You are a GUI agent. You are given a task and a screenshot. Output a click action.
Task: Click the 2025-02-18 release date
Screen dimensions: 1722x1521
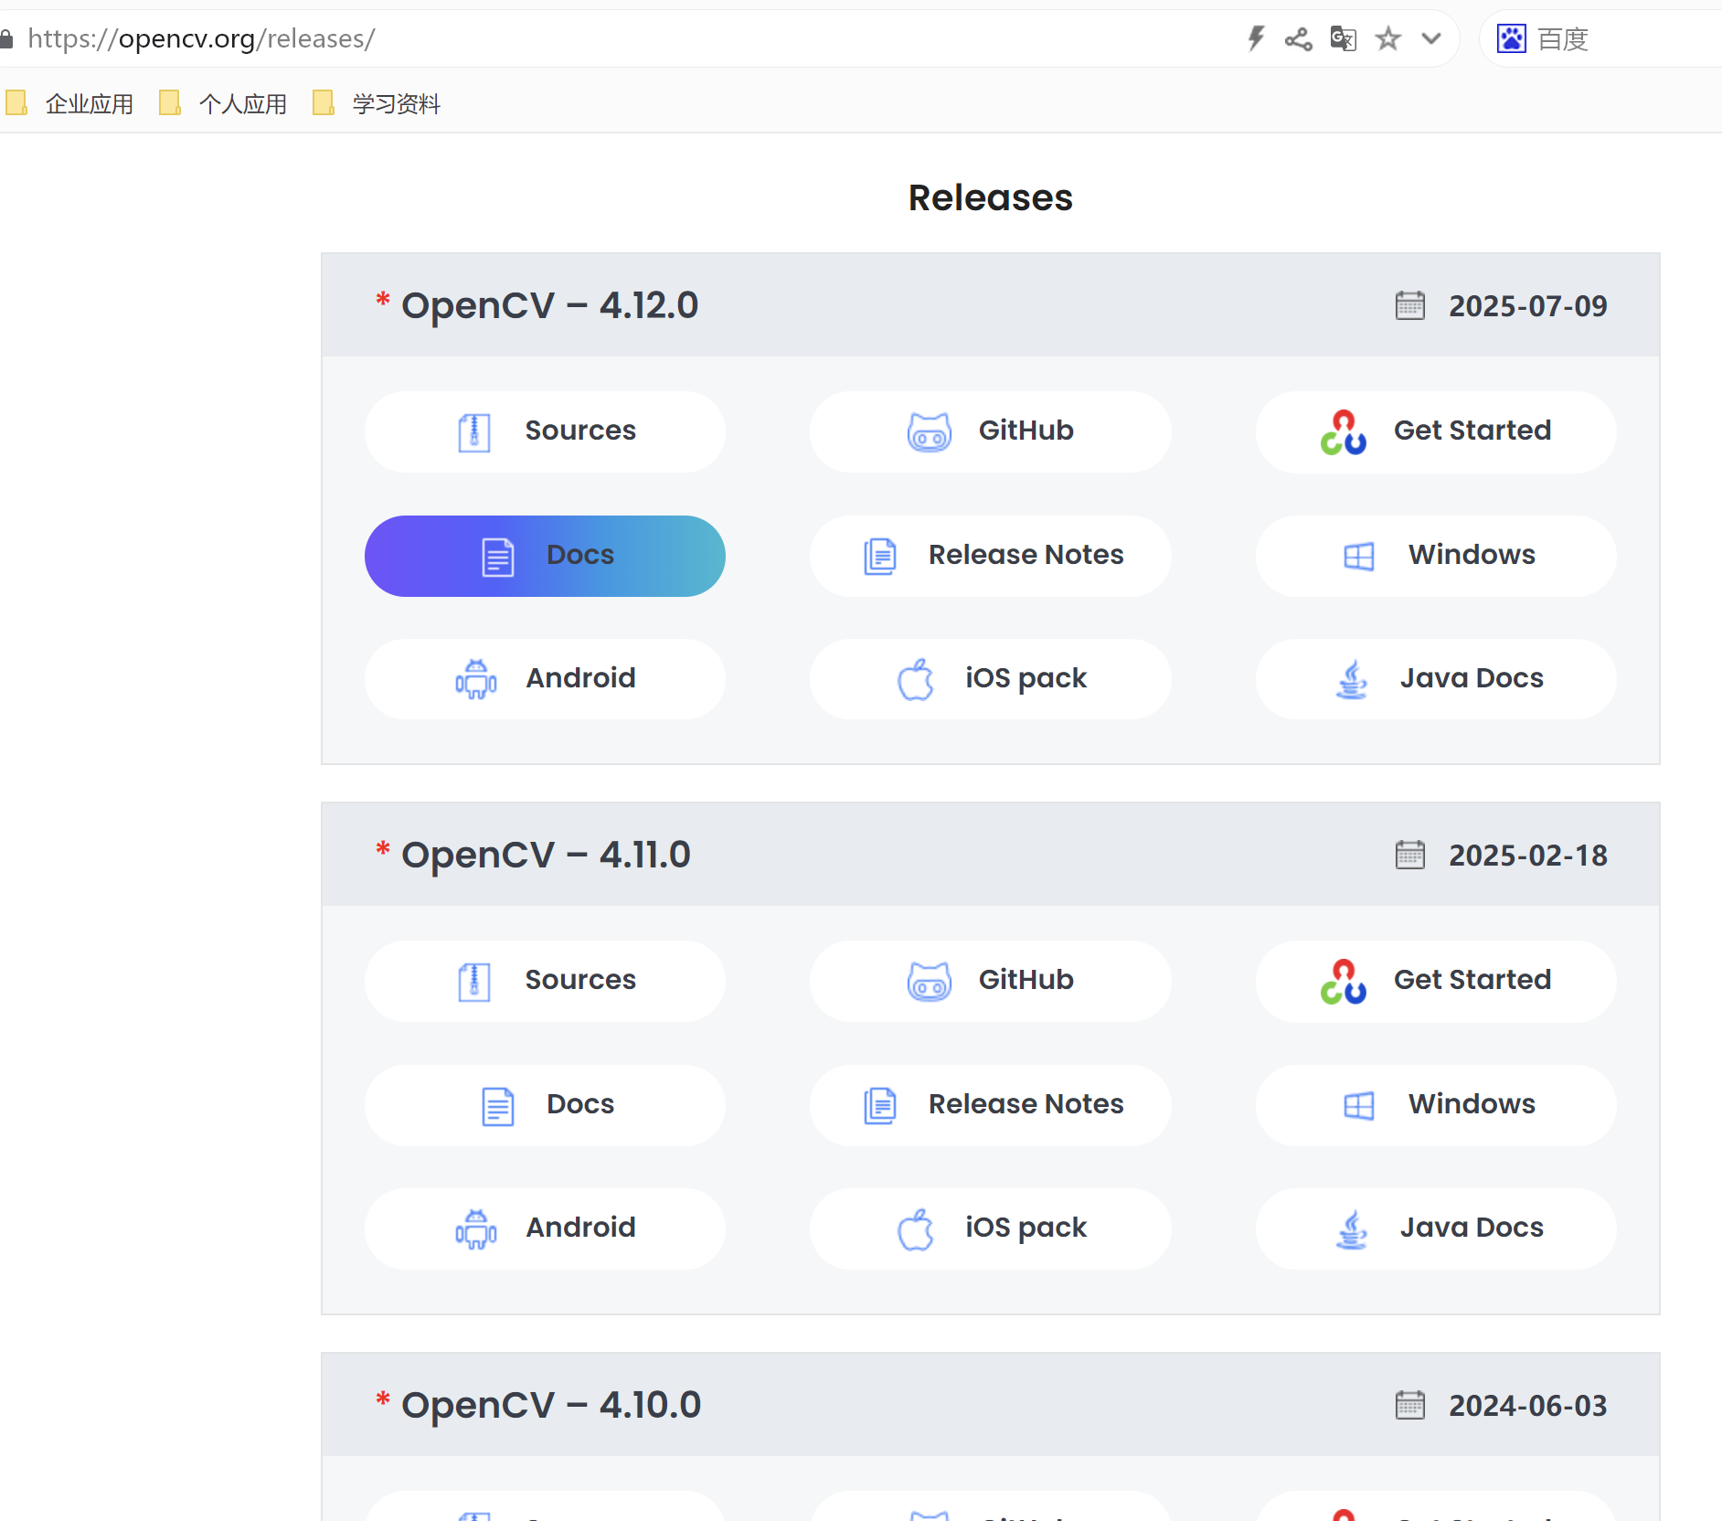1527,856
